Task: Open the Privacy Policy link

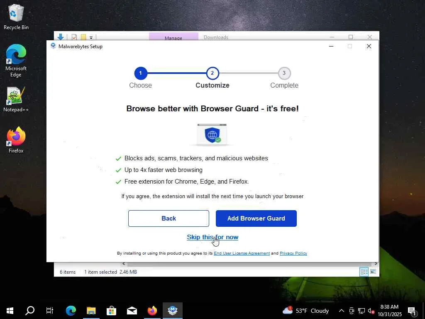Action: [293, 253]
